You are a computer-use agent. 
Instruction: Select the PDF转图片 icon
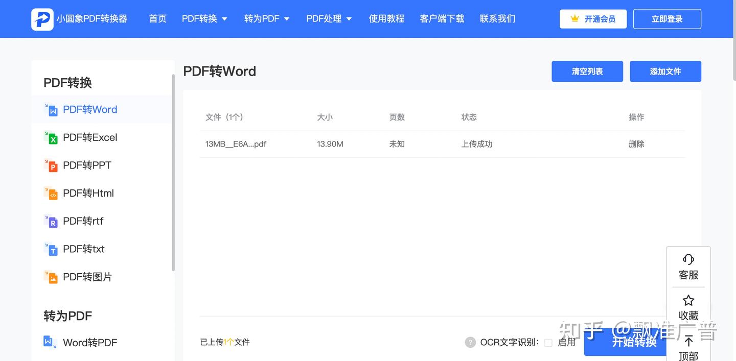click(51, 277)
